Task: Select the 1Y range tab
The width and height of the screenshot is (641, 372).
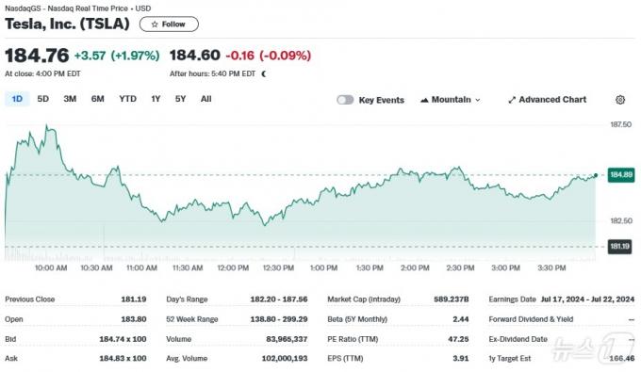Action: pos(156,99)
